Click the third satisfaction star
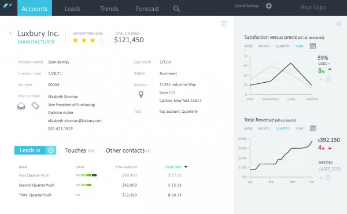 93,40
